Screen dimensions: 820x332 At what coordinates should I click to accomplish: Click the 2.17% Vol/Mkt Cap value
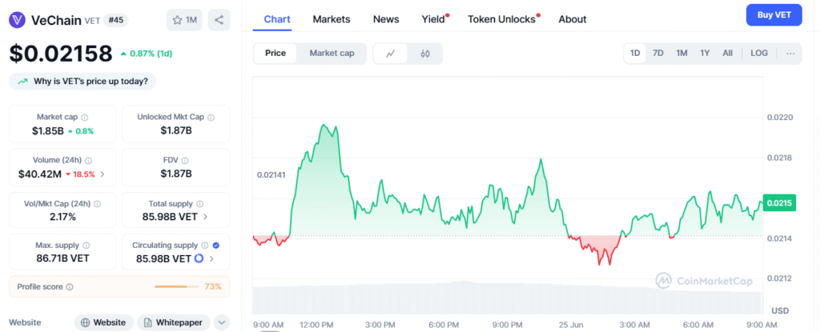(x=62, y=217)
